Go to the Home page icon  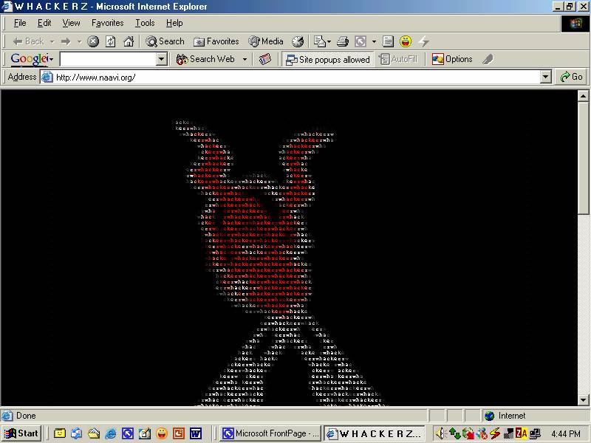pyautogui.click(x=129, y=41)
